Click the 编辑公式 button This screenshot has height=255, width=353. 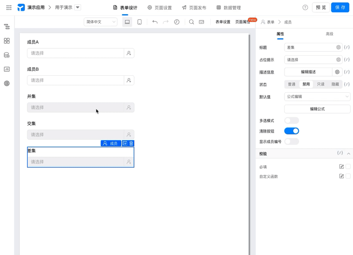317,109
